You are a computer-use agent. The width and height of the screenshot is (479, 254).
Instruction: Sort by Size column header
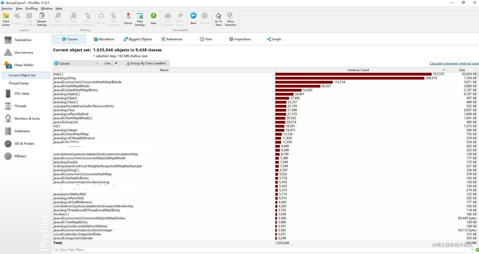coord(462,70)
